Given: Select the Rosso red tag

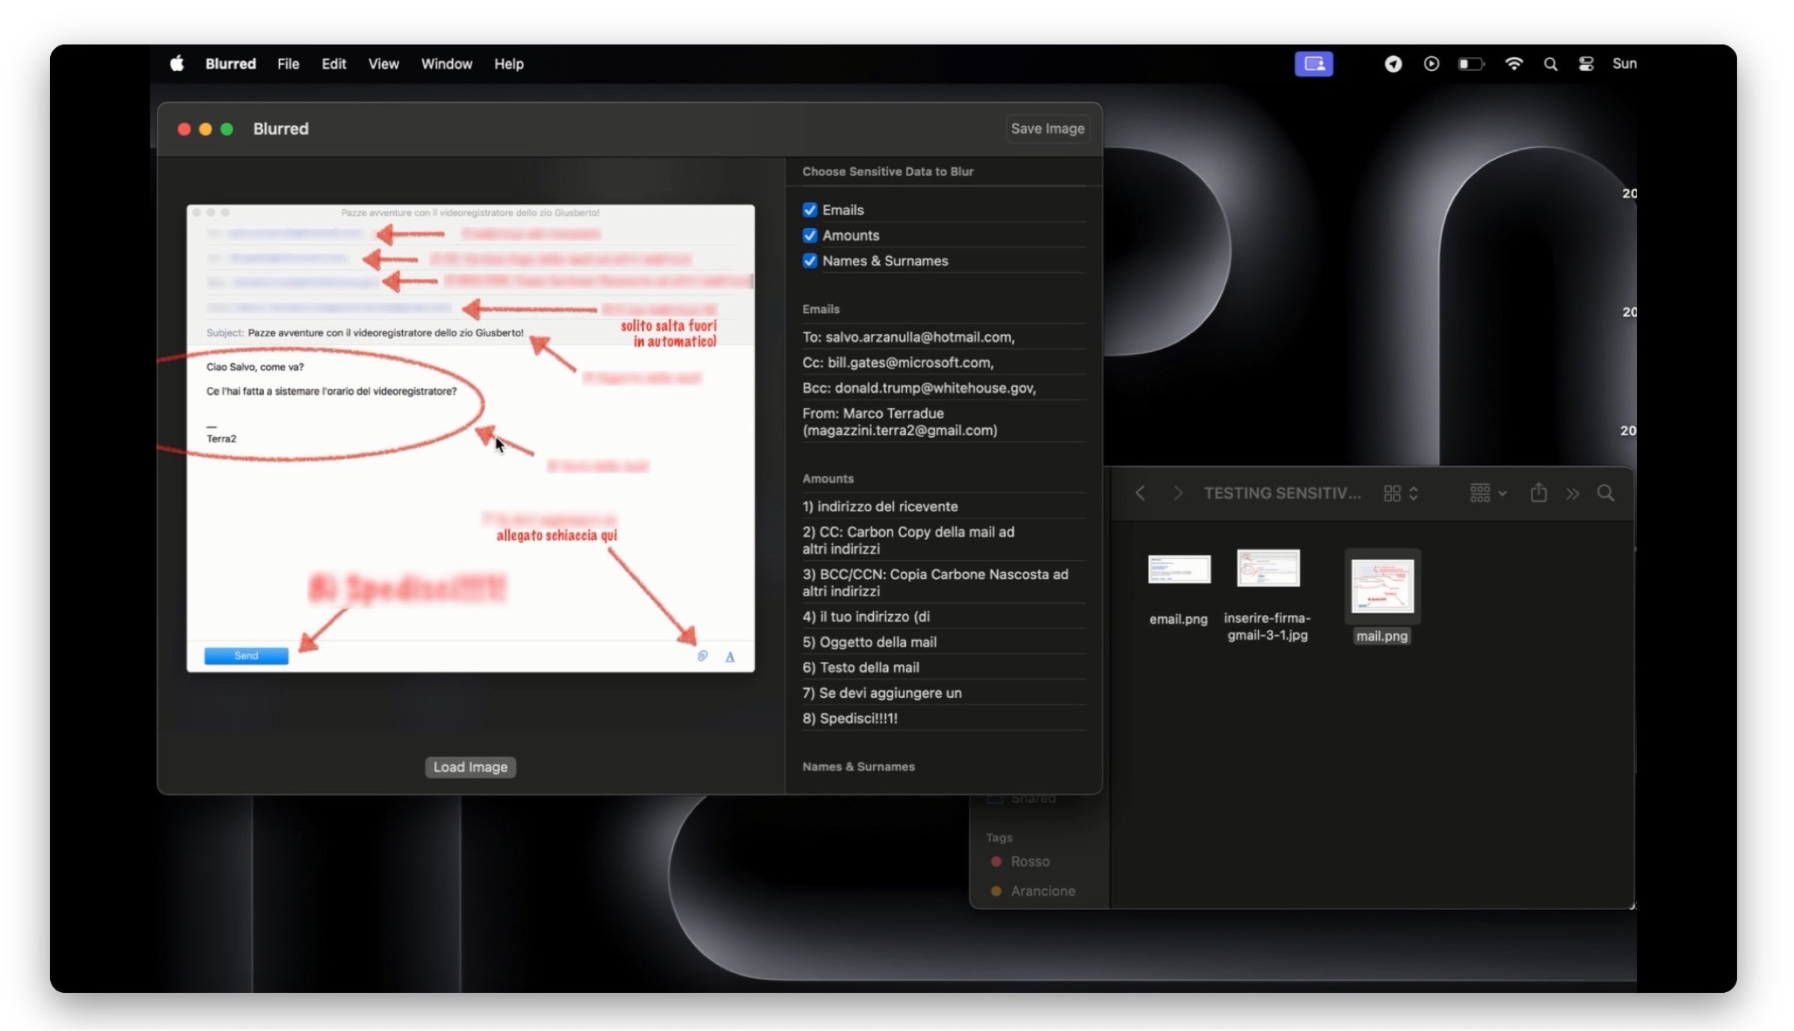Looking at the screenshot, I should 1029,861.
